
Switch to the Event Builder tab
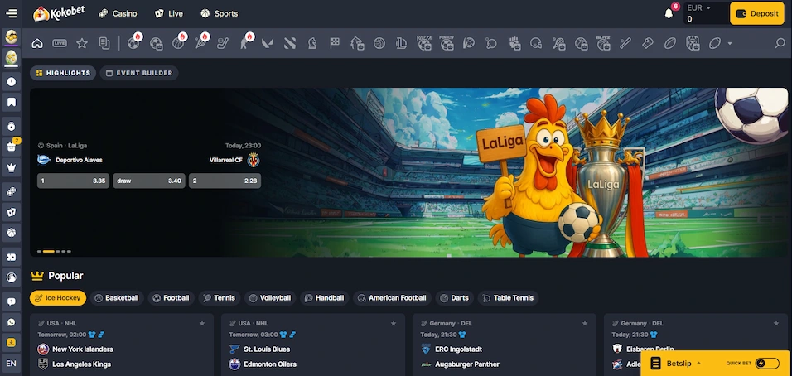tap(139, 73)
